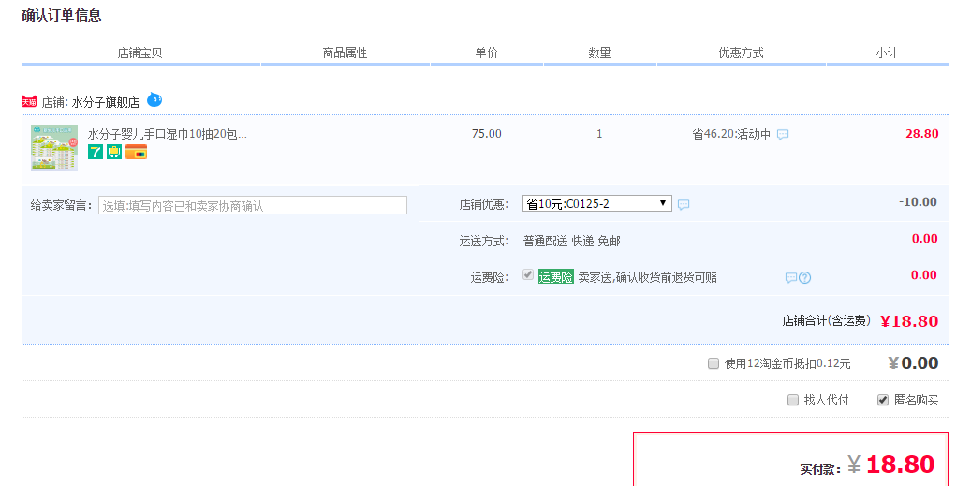Click the 单价 column header

[x=486, y=52]
